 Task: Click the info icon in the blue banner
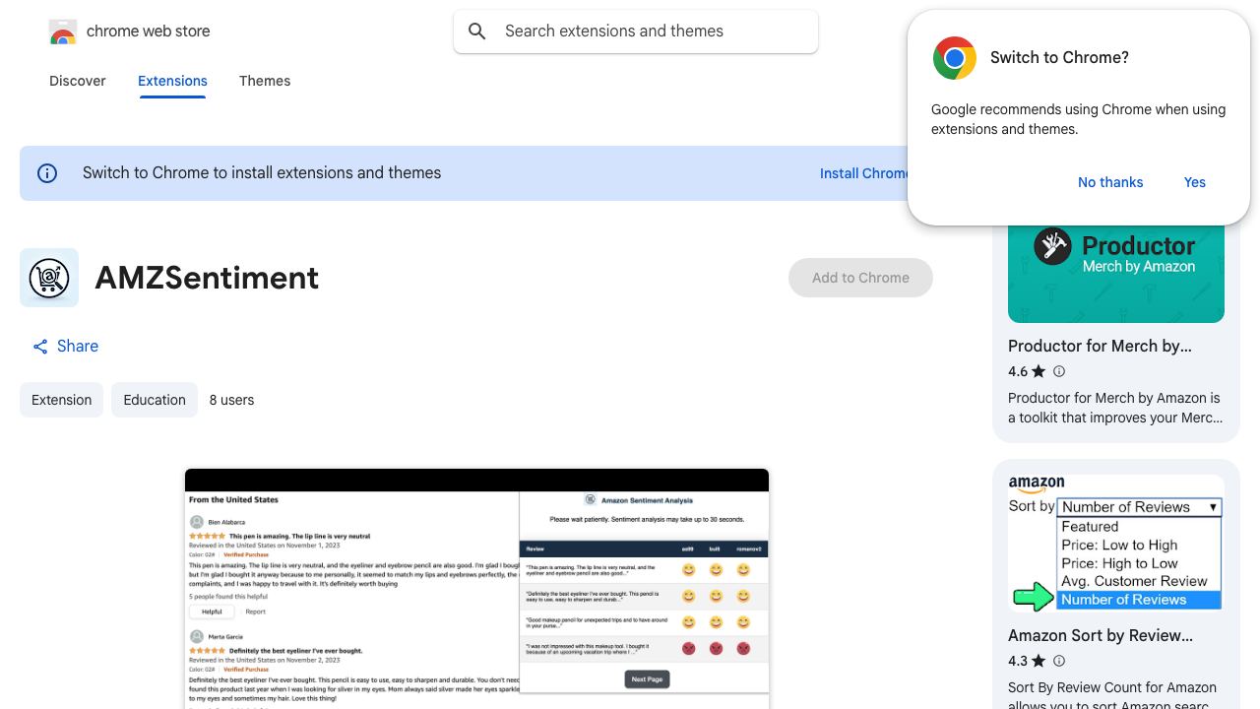pos(47,173)
